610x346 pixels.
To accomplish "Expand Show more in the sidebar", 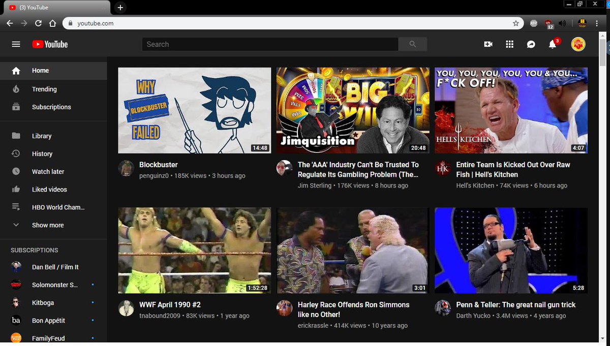I will pyautogui.click(x=53, y=225).
